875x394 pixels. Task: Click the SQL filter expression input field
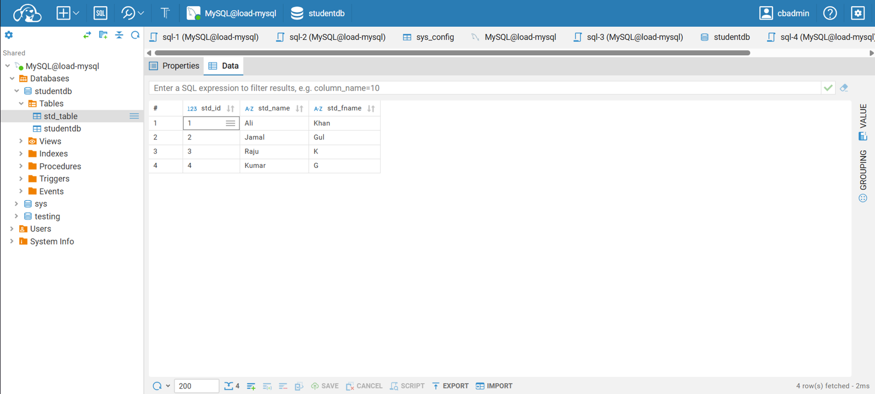(x=485, y=88)
